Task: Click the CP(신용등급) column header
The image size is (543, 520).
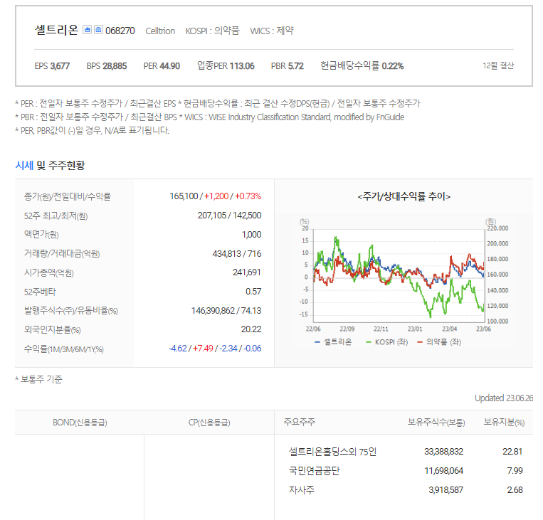Action: 209,423
